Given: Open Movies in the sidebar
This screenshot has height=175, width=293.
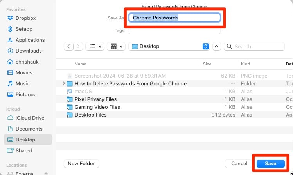Looking at the screenshot, I should [20, 72].
